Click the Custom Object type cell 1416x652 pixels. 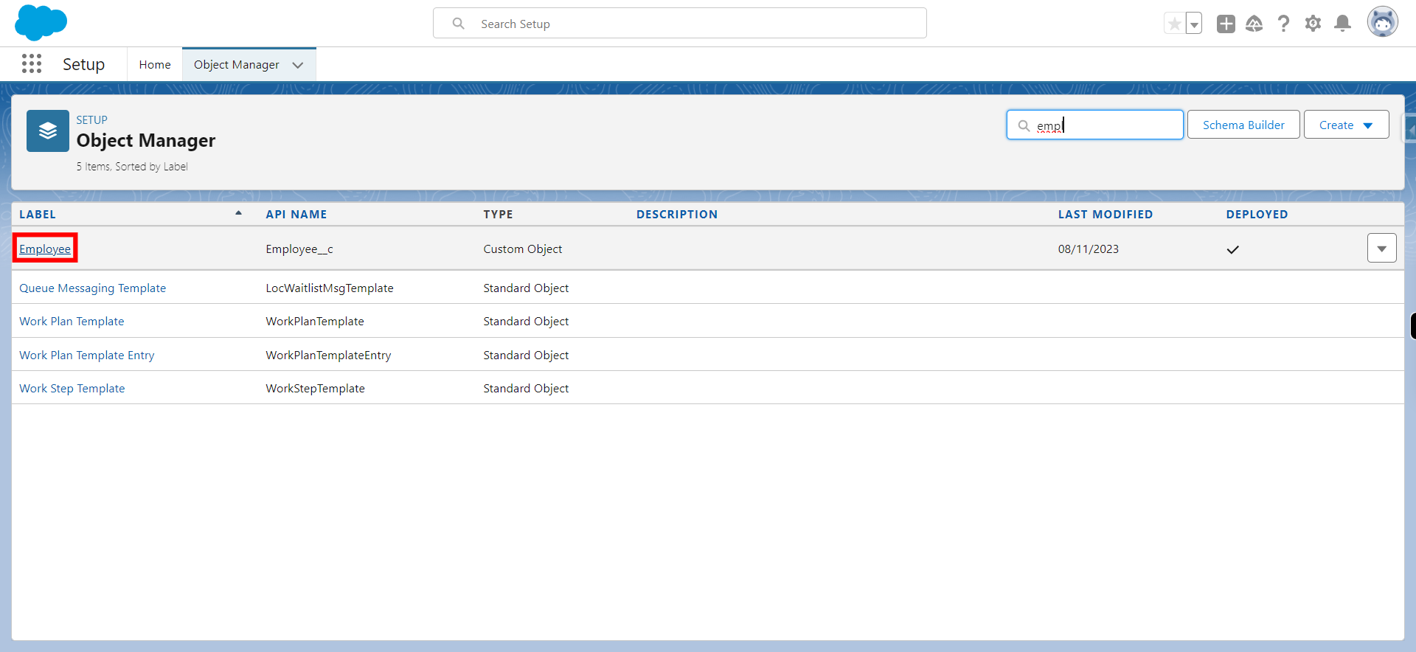pos(523,249)
